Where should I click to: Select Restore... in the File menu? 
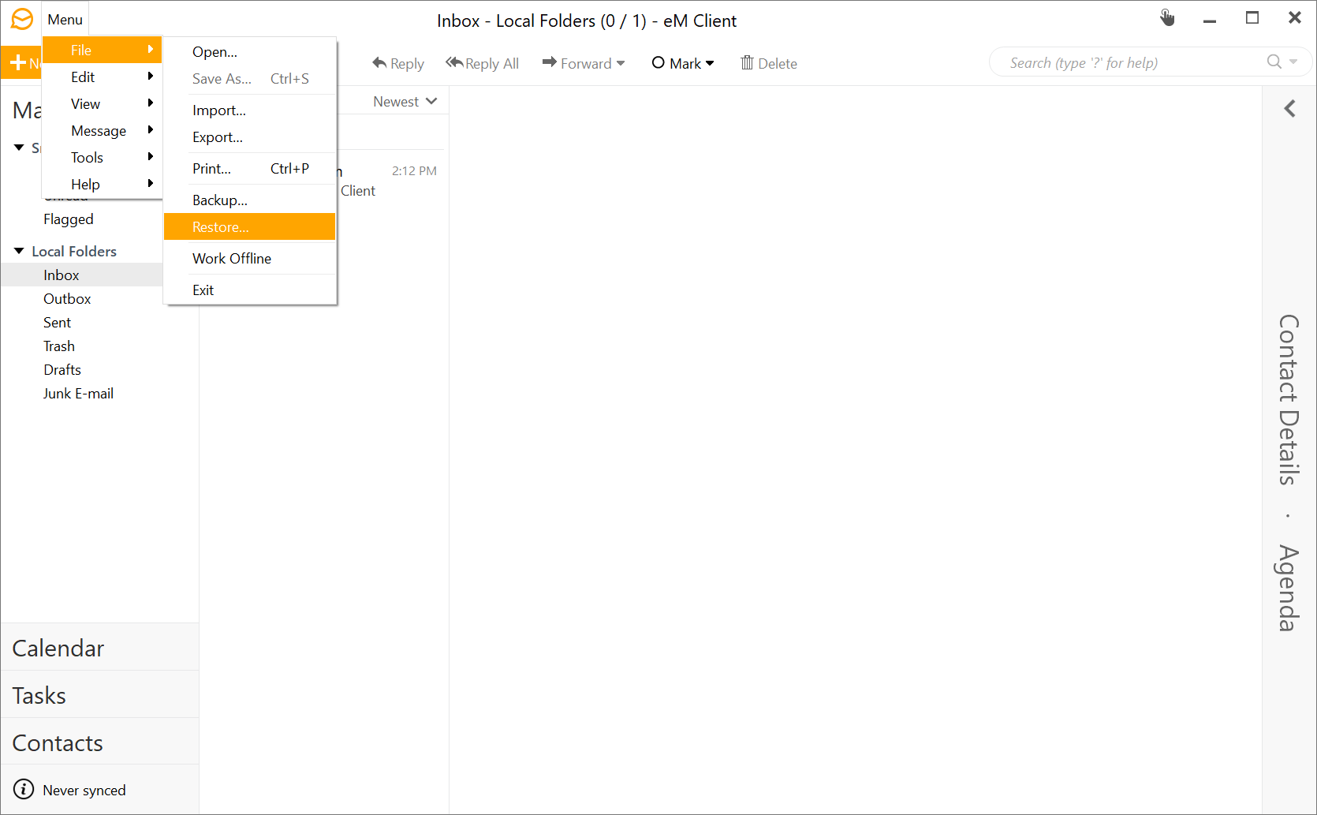[249, 226]
